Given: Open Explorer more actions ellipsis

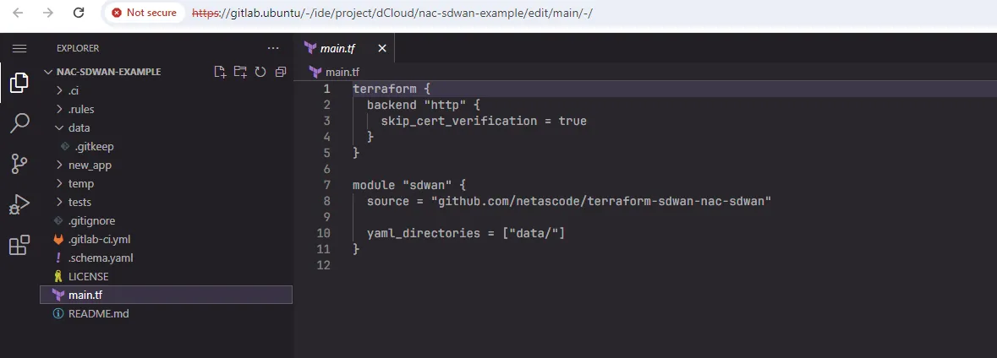Looking at the screenshot, I should tap(272, 49).
